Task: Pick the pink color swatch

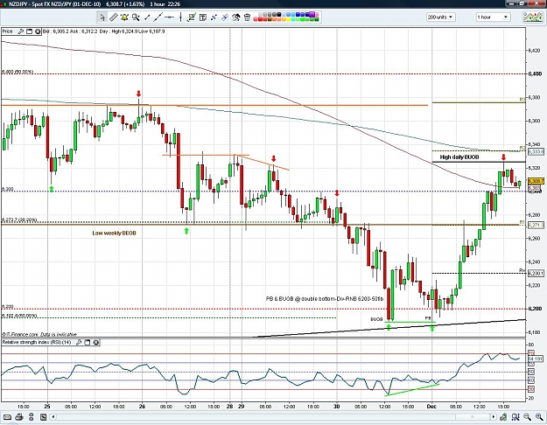Action: pos(317,15)
